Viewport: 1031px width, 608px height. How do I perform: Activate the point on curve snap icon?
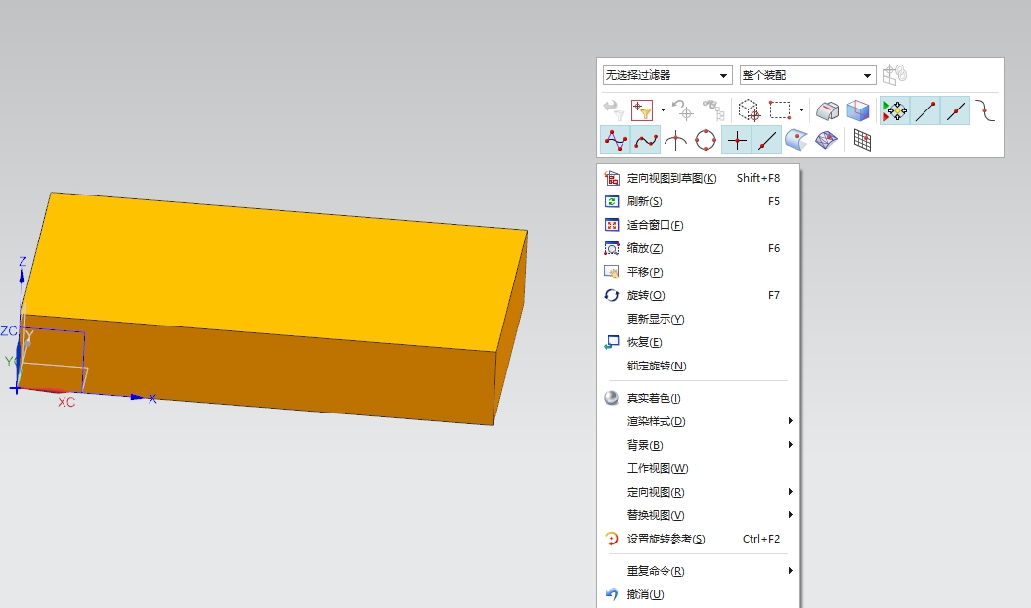click(766, 140)
